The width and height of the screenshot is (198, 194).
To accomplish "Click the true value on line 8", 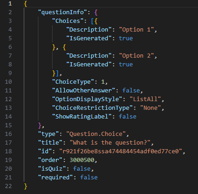I will [126, 65].
